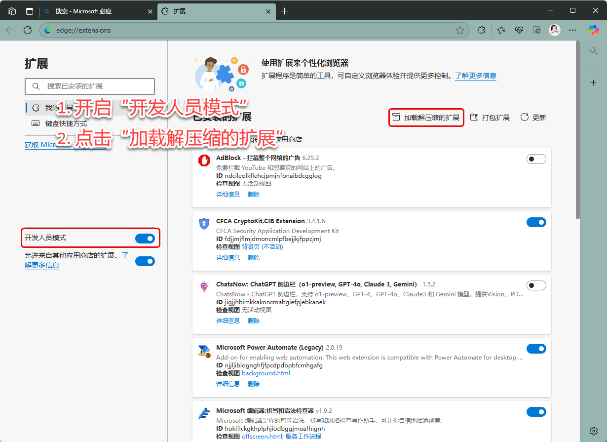Disable the Microsoft 编辑器 extension toggle
Screen dimensions: 607x442
(x=536, y=412)
